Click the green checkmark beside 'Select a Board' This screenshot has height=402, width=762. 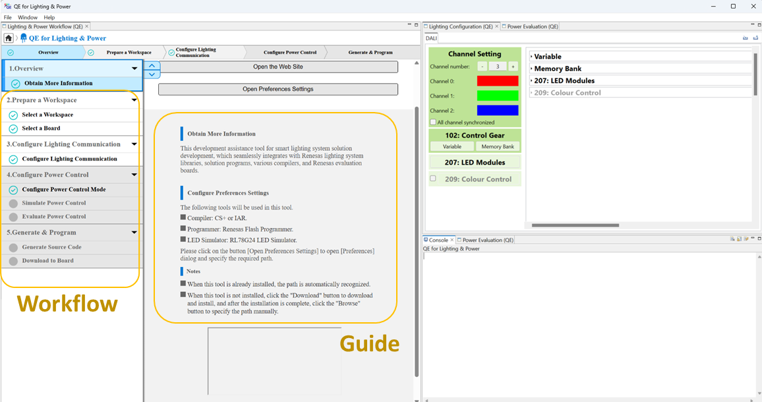(x=15, y=129)
